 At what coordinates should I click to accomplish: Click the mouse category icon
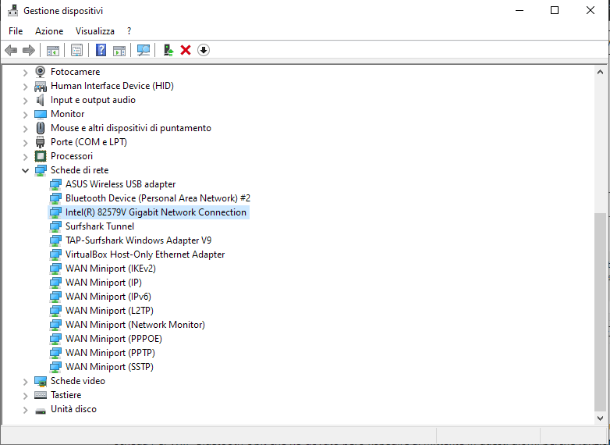click(41, 128)
